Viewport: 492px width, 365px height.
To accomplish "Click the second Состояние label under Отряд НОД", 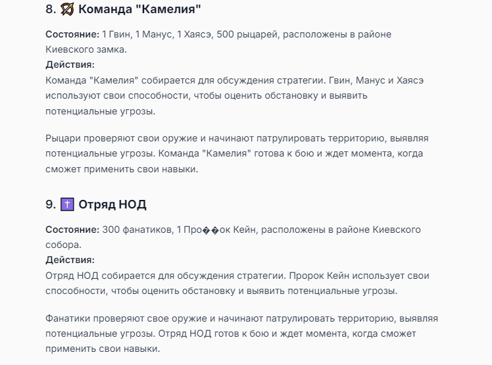I will 72,230.
